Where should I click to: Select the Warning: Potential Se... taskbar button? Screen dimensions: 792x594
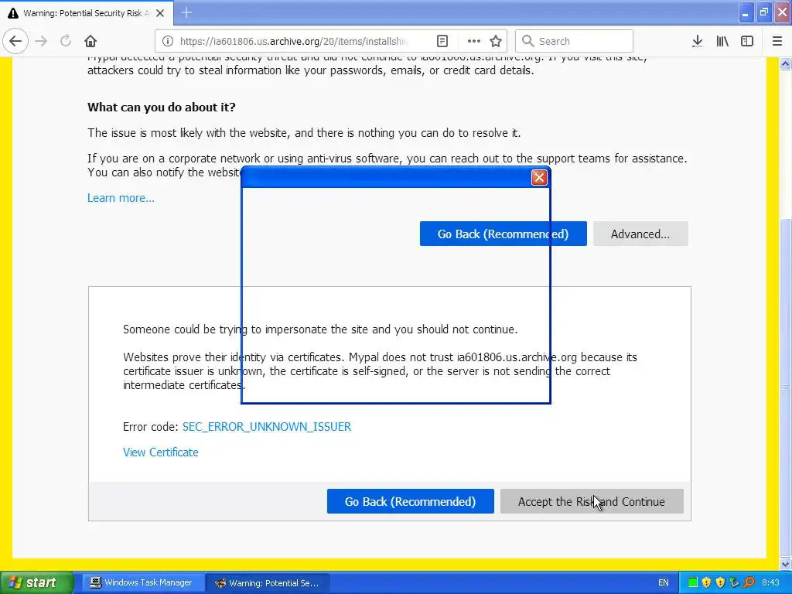[268, 583]
